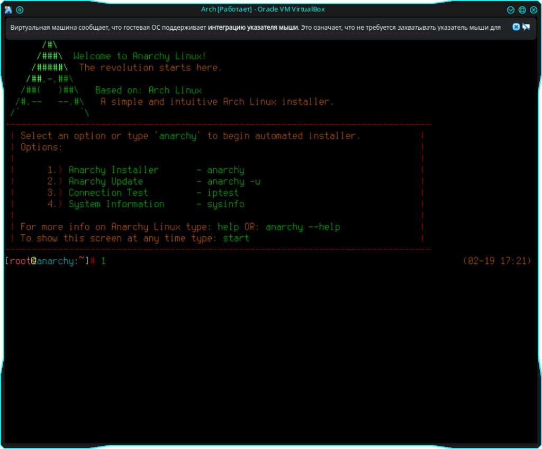This screenshot has width=542, height=449.
Task: Click the timestamp (02-19 17:21)
Action: tap(496, 261)
